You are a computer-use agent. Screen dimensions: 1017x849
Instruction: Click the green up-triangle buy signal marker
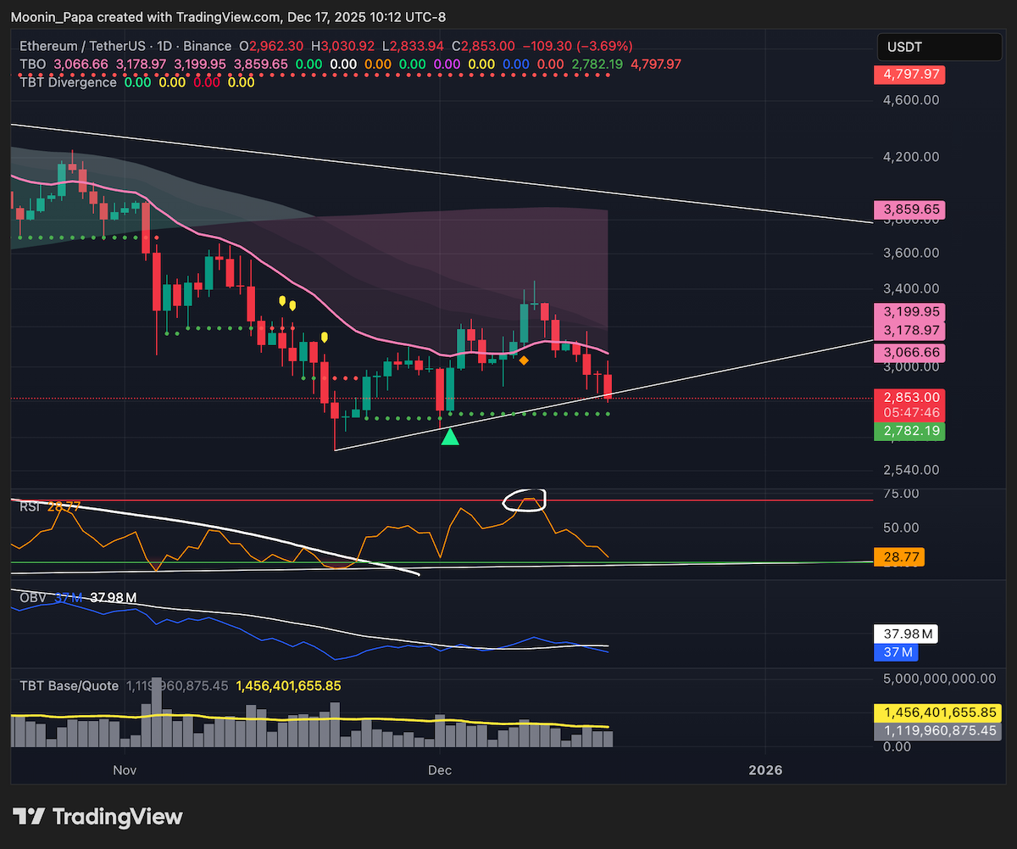tap(451, 436)
